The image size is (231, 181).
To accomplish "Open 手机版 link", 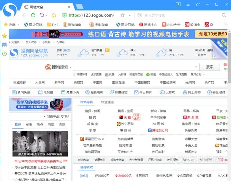I will [x=46, y=42].
